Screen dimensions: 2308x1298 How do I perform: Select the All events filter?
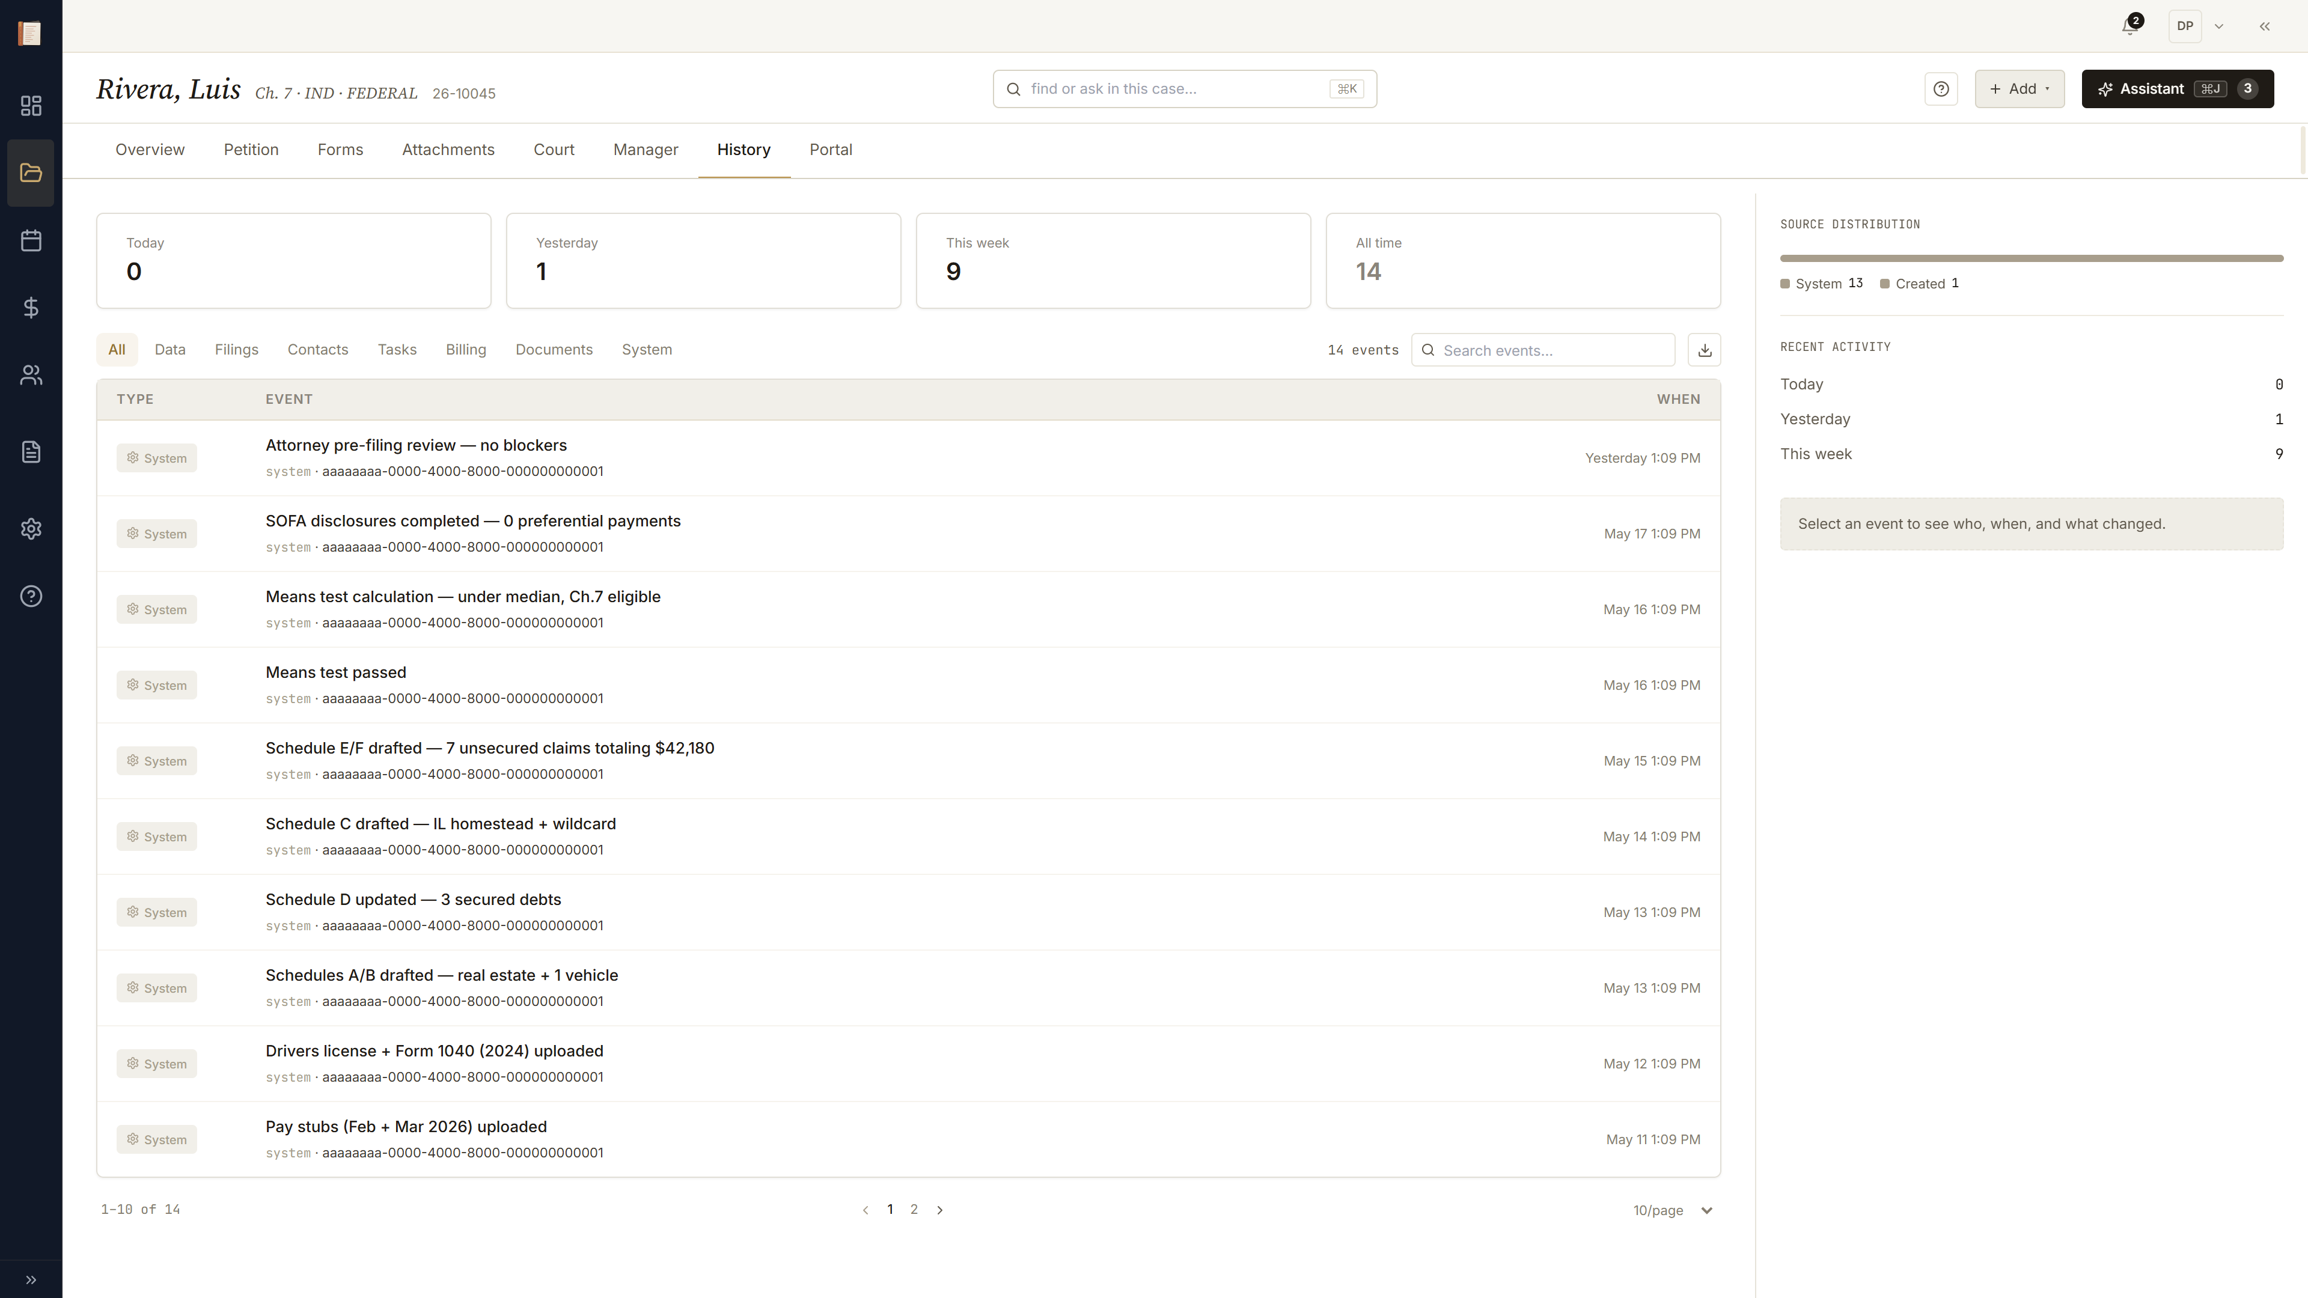click(x=117, y=349)
